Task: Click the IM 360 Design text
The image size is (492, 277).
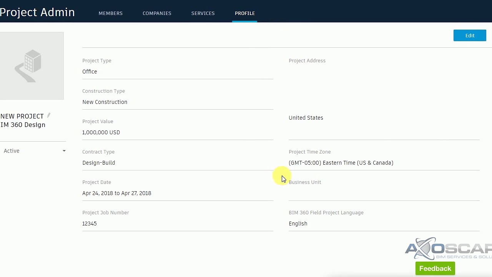Action: tap(23, 125)
